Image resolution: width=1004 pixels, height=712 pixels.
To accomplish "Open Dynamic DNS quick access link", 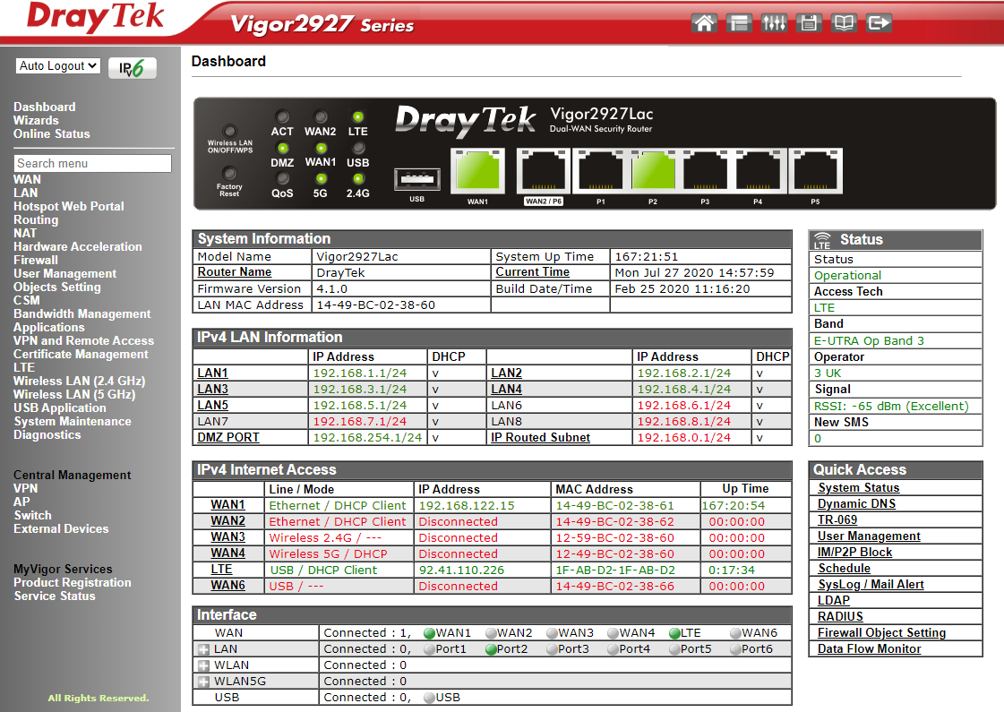I will [x=856, y=504].
